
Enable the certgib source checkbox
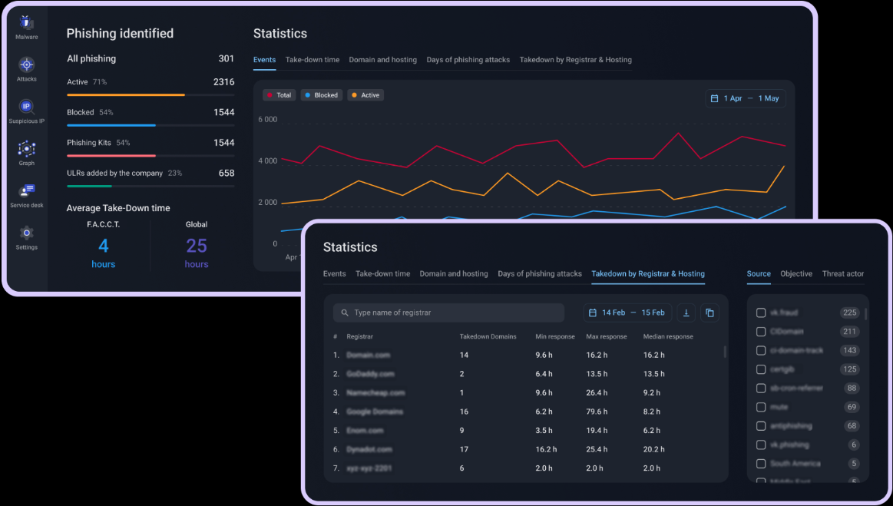(x=761, y=369)
